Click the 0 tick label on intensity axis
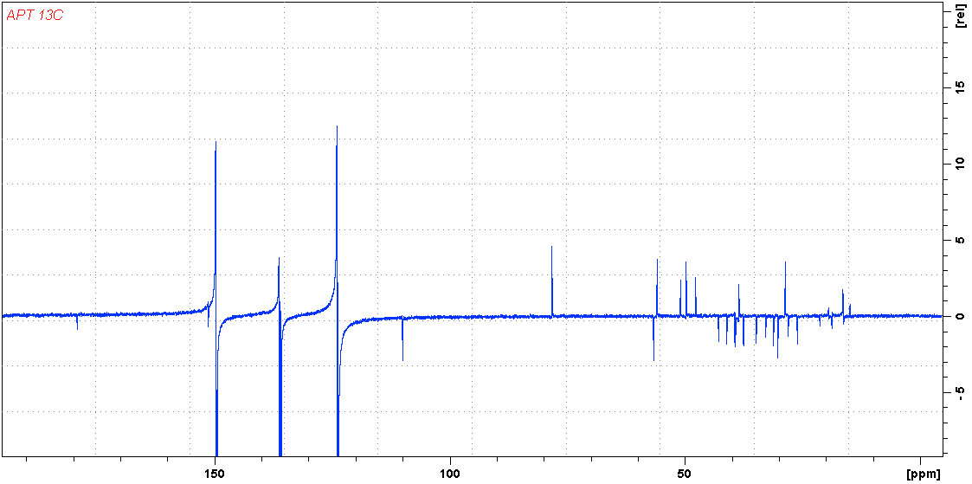The image size is (972, 484). (957, 316)
